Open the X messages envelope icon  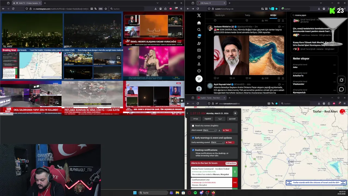tap(199, 50)
